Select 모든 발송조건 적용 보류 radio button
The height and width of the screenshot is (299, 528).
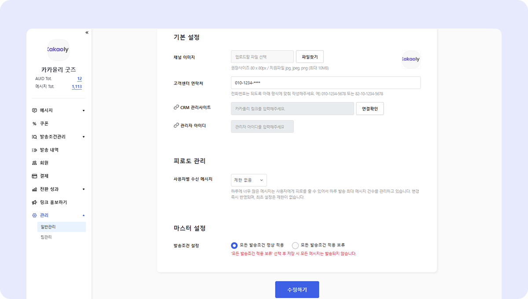click(295, 245)
